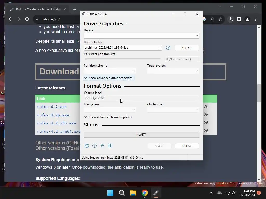
Task: Click the Volume label field
Action: click(x=142, y=98)
